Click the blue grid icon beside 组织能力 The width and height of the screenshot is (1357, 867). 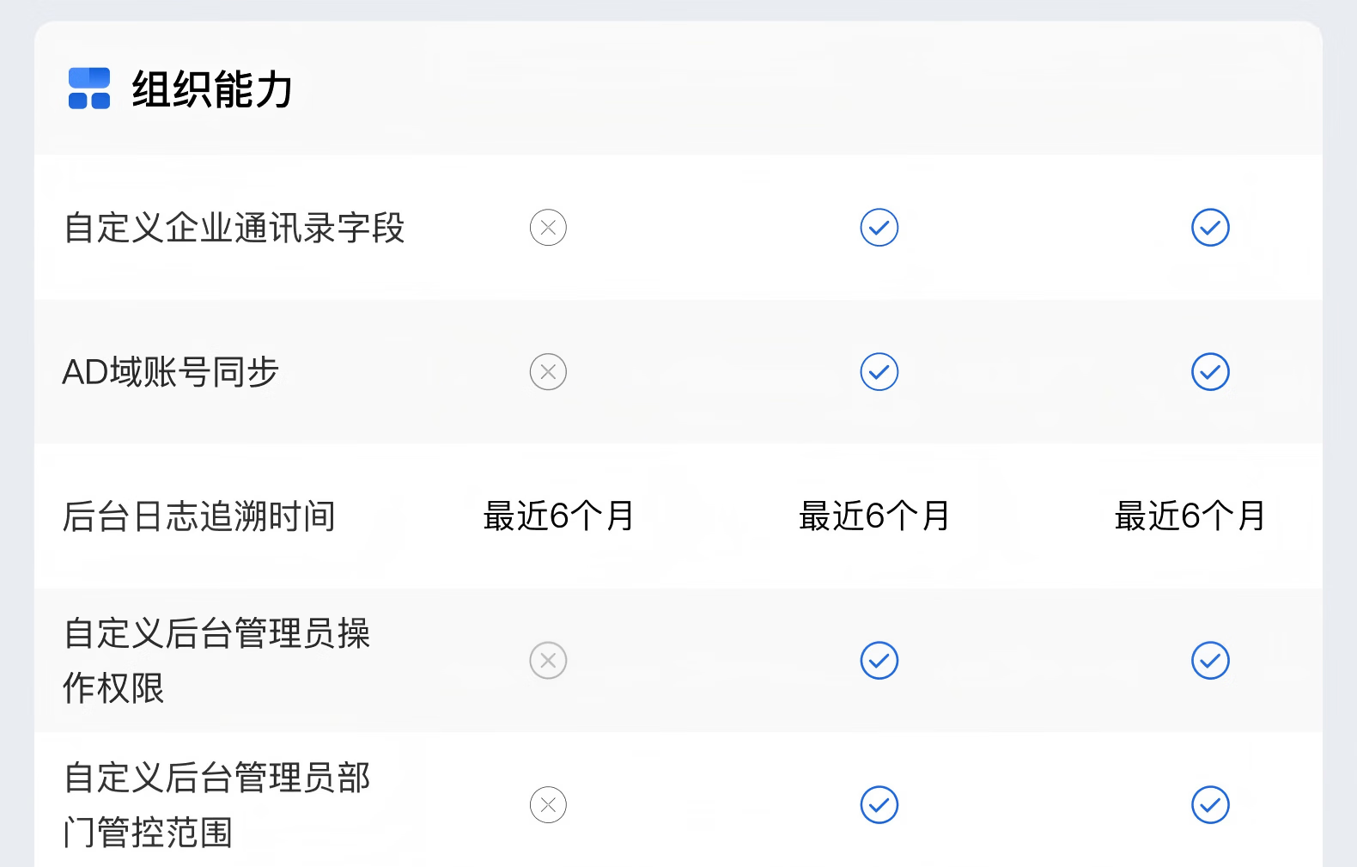[x=89, y=89]
